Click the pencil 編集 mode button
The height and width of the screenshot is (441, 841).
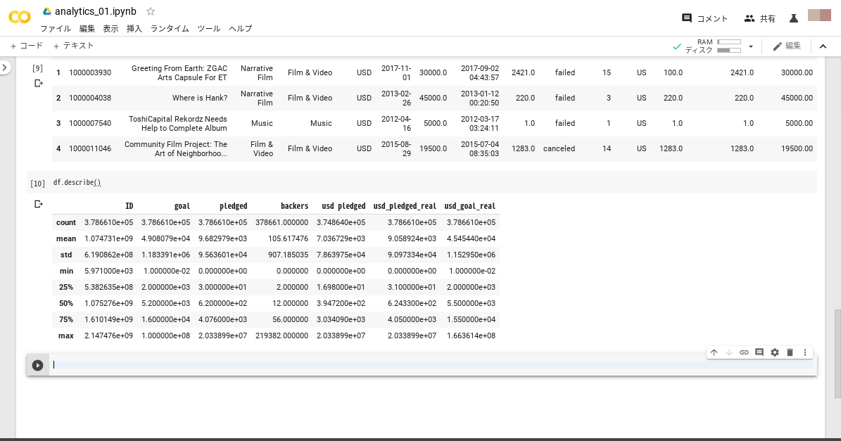[787, 46]
